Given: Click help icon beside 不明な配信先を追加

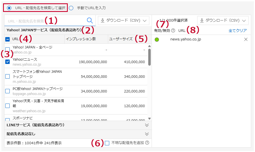Looking at the screenshot, I should (x=147, y=143).
